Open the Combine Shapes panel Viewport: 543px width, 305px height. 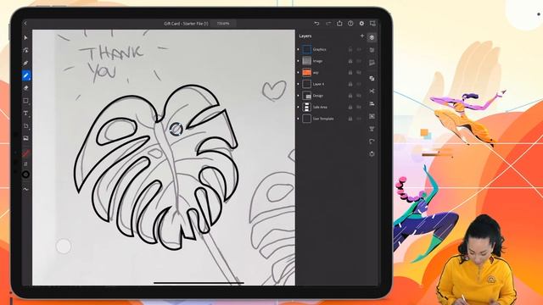[x=372, y=79]
